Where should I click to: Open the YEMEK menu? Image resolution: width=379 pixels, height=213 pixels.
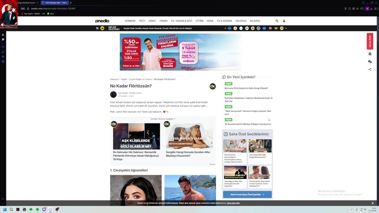163,21
